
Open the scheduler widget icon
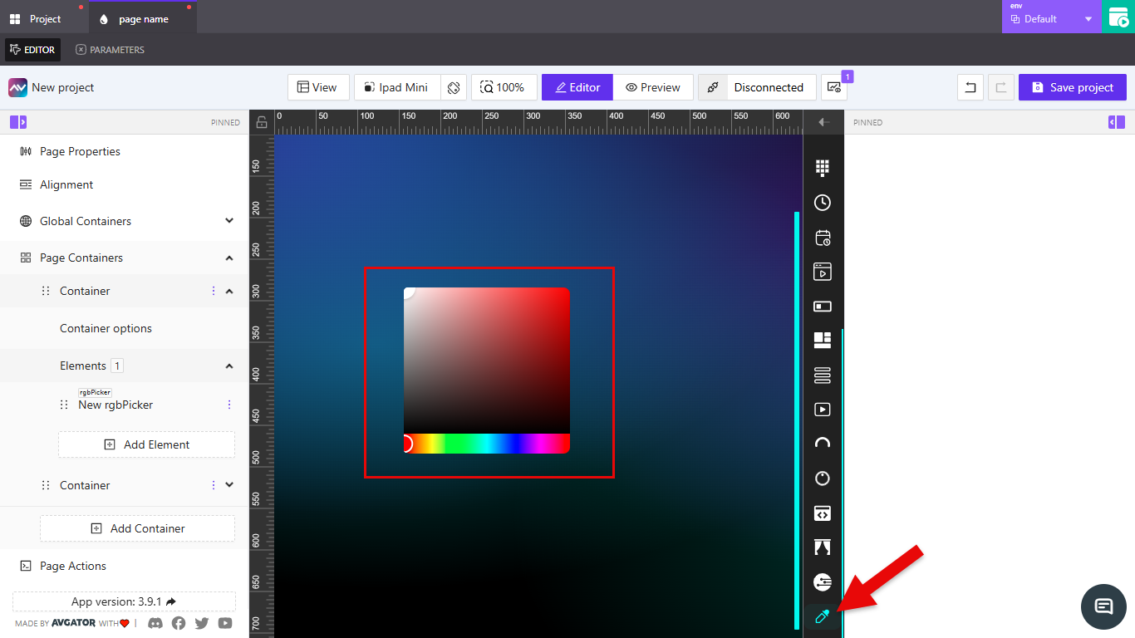[x=823, y=238]
